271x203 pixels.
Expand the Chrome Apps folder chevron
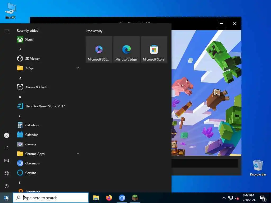click(78, 154)
